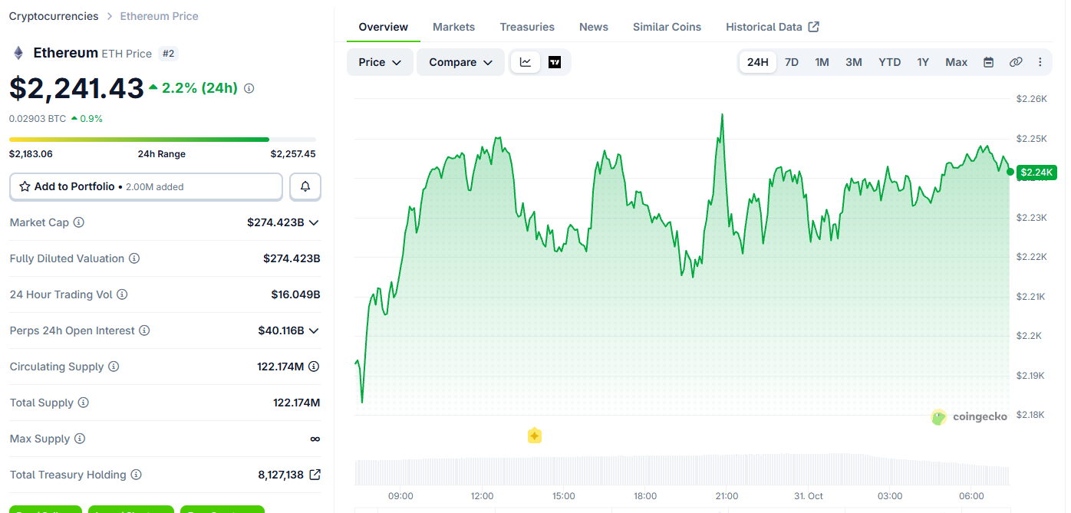Click the Ethereum diamond logo icon
This screenshot has width=1071, height=513.
point(18,53)
